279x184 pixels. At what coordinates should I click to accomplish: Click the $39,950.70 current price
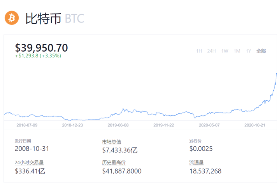pyautogui.click(x=42, y=48)
